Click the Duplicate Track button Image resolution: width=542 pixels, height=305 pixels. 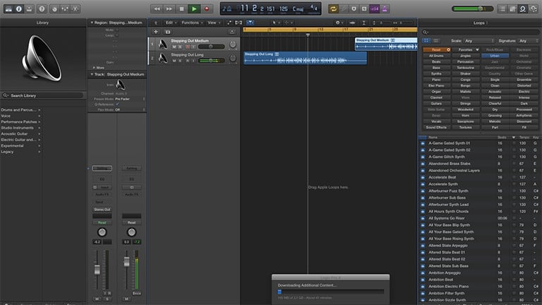(168, 32)
